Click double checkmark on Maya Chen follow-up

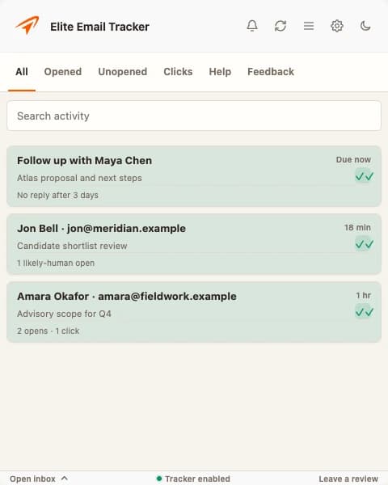pyautogui.click(x=365, y=176)
